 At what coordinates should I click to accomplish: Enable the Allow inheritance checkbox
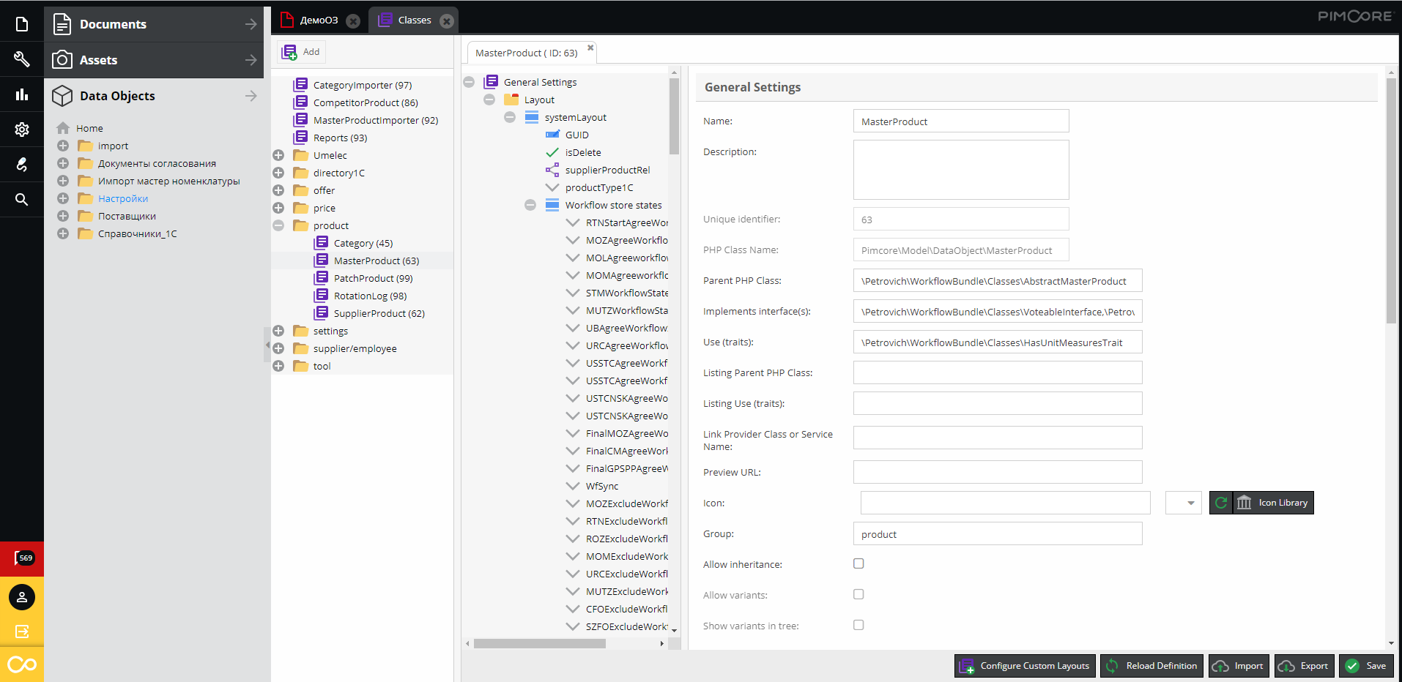coord(858,563)
